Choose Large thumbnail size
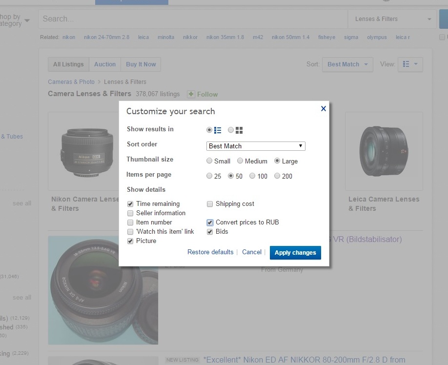Image resolution: width=448 pixels, height=365 pixels. tap(277, 161)
